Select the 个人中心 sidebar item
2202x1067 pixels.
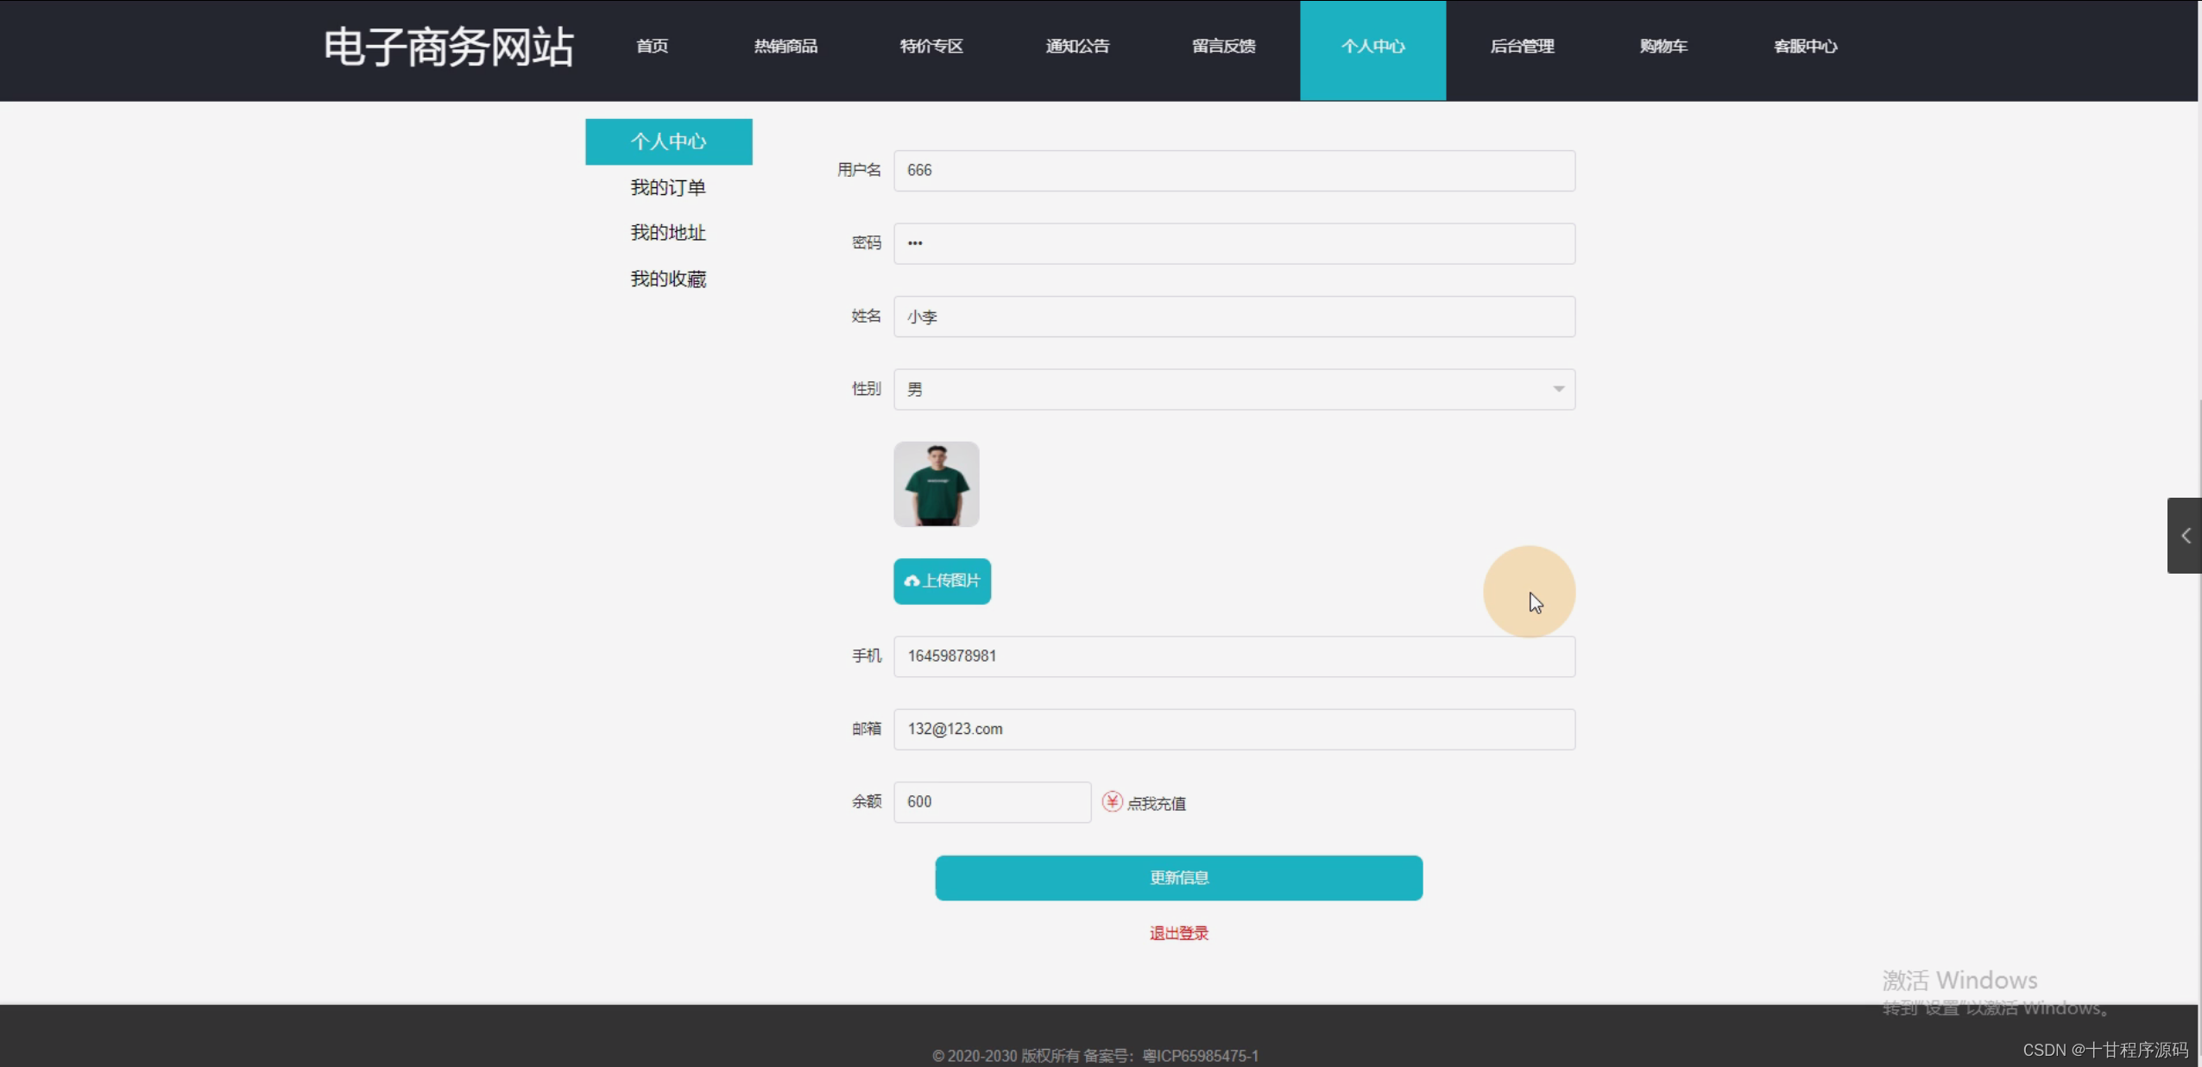(x=668, y=141)
